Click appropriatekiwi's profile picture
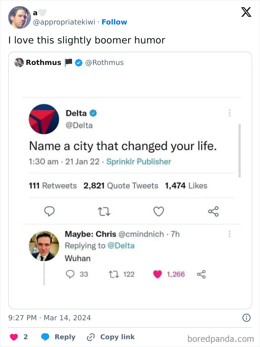Image resolution: width=260 pixels, height=347 pixels. point(19,17)
